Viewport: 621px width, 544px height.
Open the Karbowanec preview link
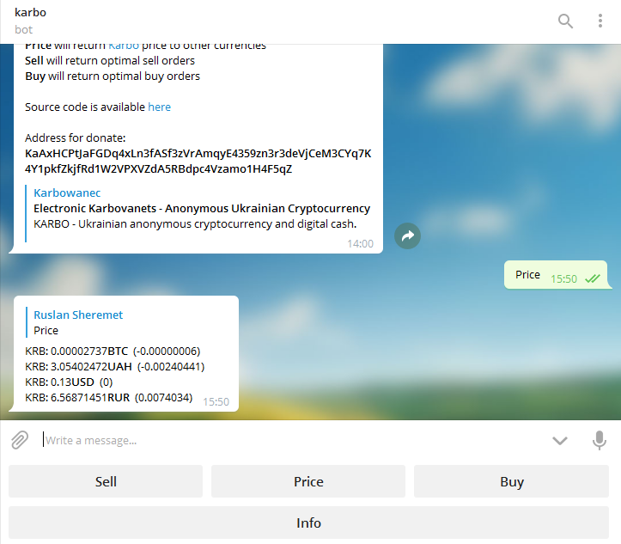(x=67, y=193)
